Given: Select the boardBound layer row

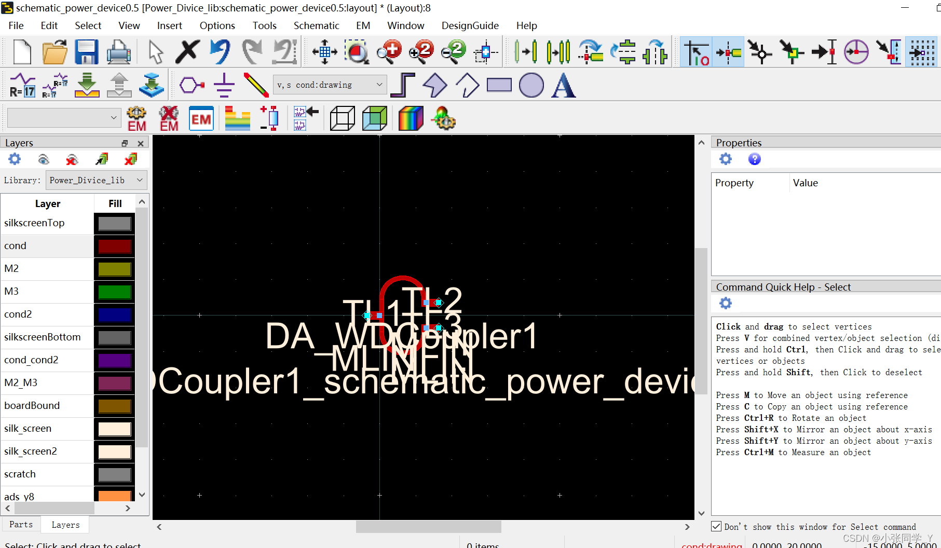Looking at the screenshot, I should pos(47,406).
